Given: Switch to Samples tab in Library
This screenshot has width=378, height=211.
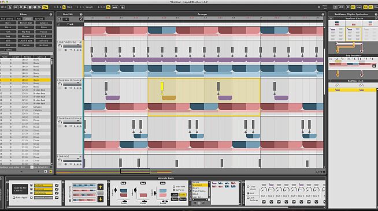Looking at the screenshot, I should (x=39, y=19).
